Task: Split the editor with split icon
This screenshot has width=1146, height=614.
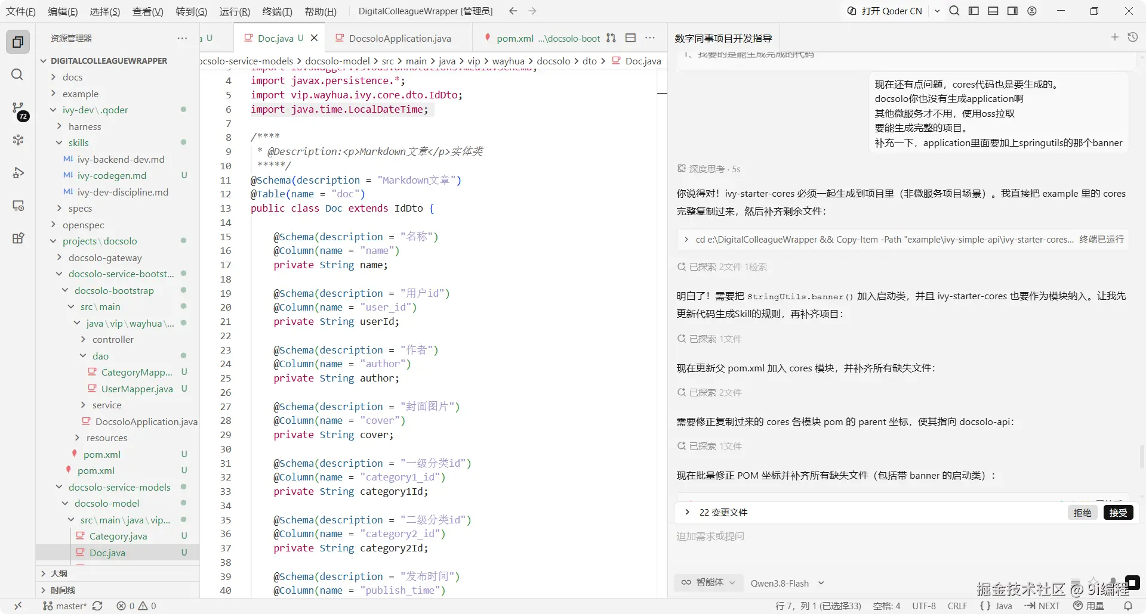Action: coord(630,38)
